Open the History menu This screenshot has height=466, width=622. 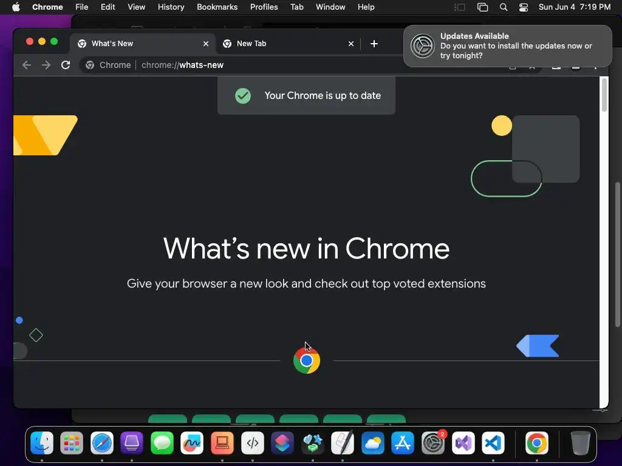[171, 7]
